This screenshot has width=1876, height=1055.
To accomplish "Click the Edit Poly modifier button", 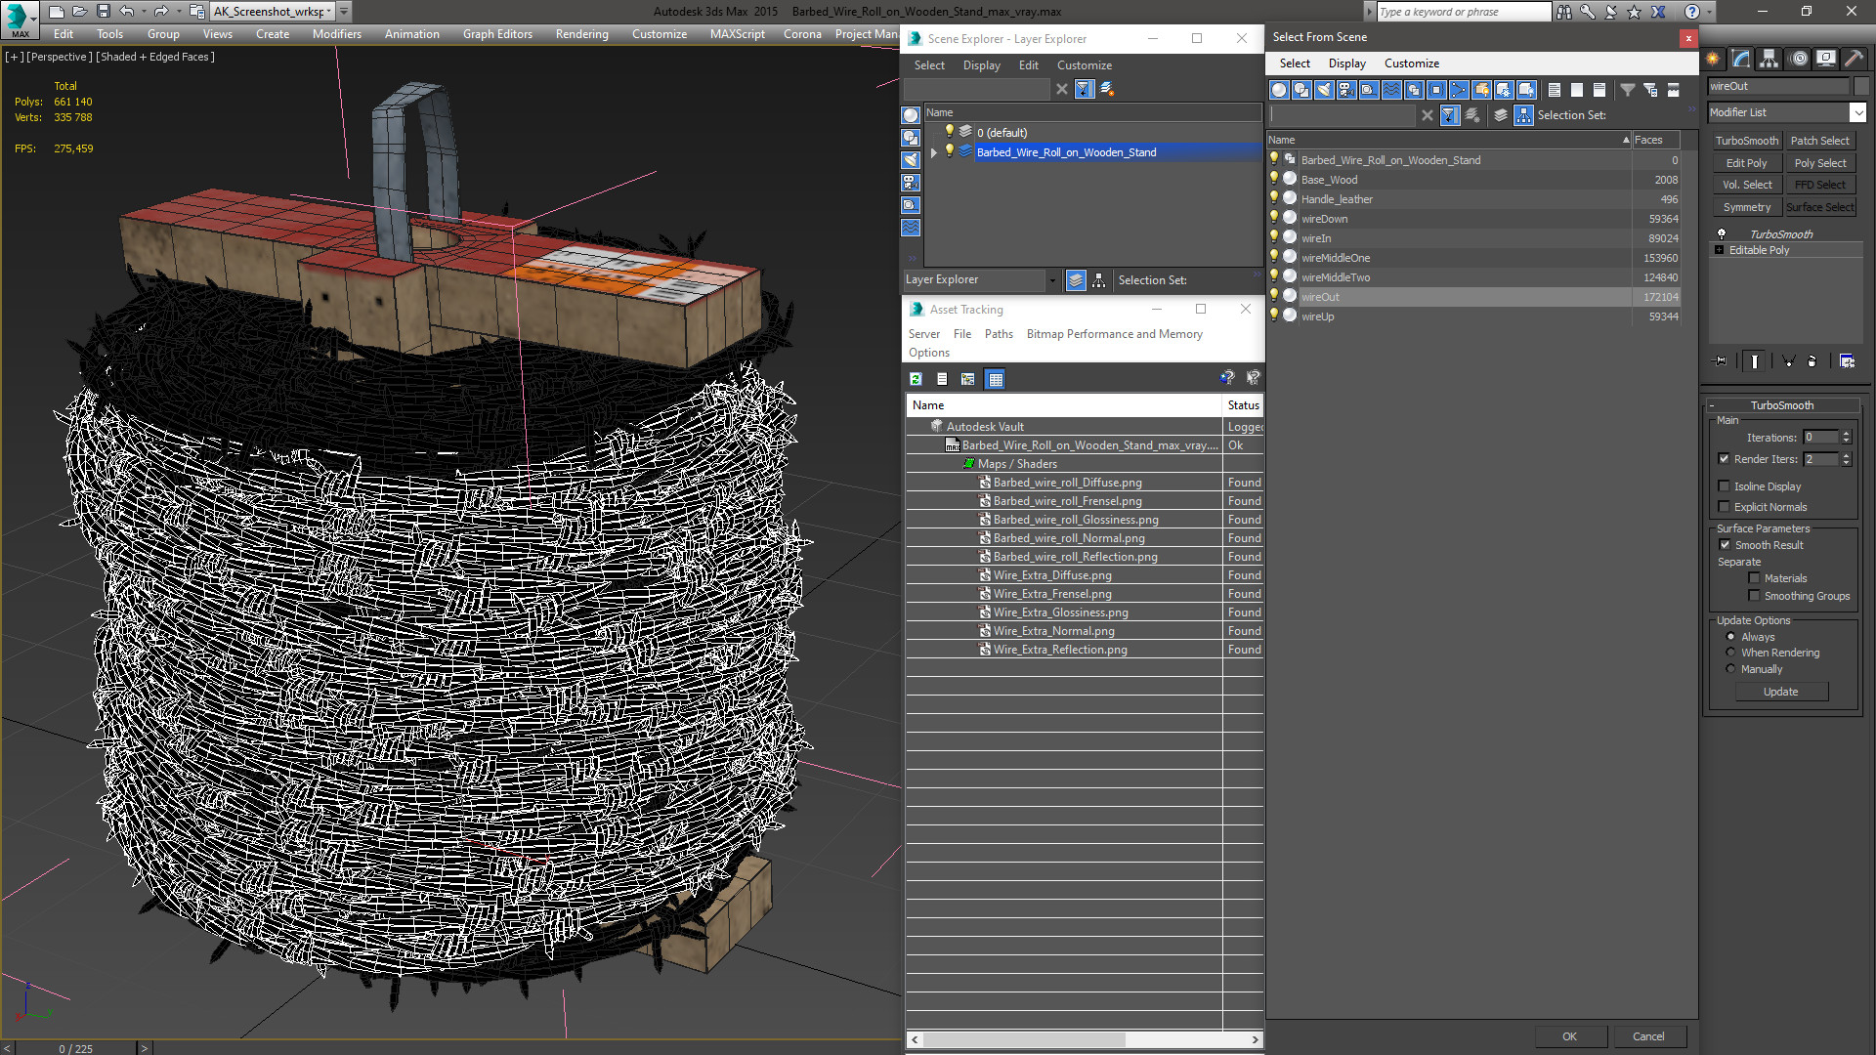I will click(1746, 163).
